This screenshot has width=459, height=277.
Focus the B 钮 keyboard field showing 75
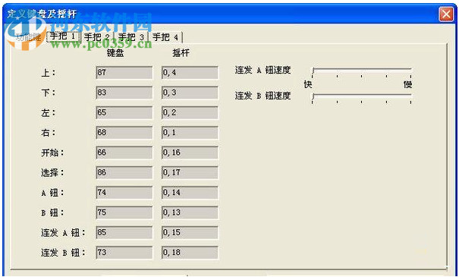(x=124, y=212)
